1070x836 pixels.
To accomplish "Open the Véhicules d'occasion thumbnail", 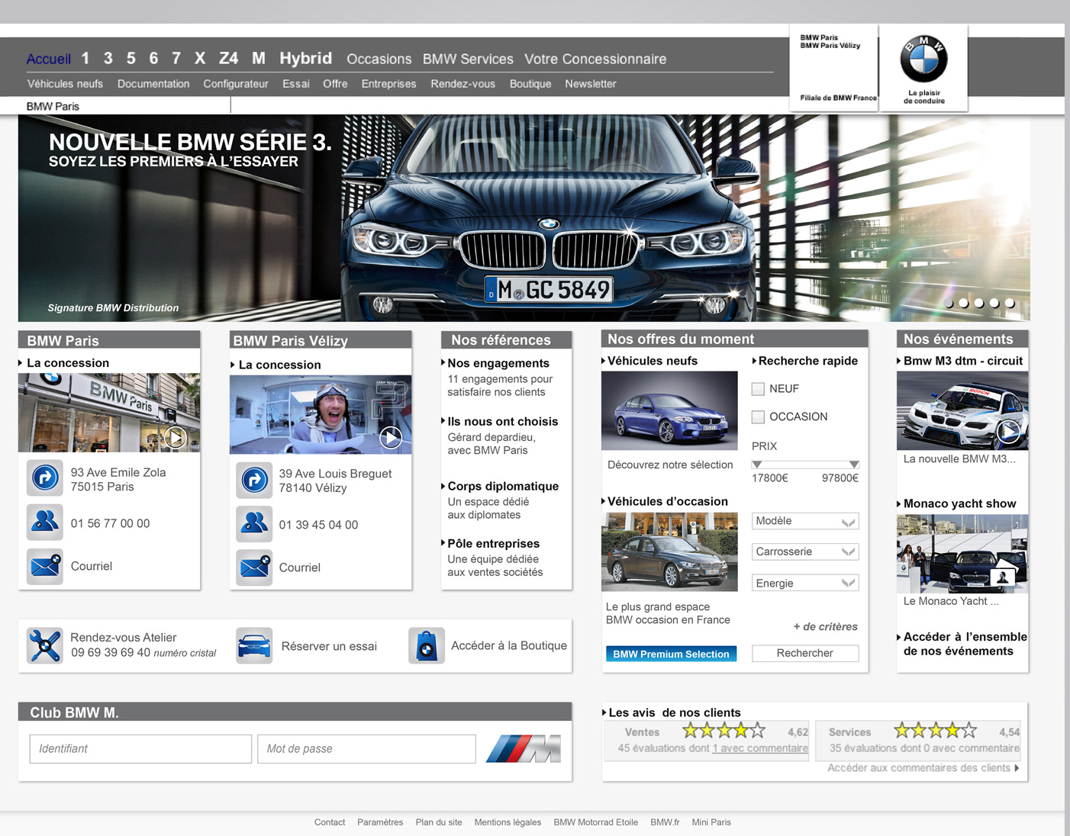I will 669,551.
